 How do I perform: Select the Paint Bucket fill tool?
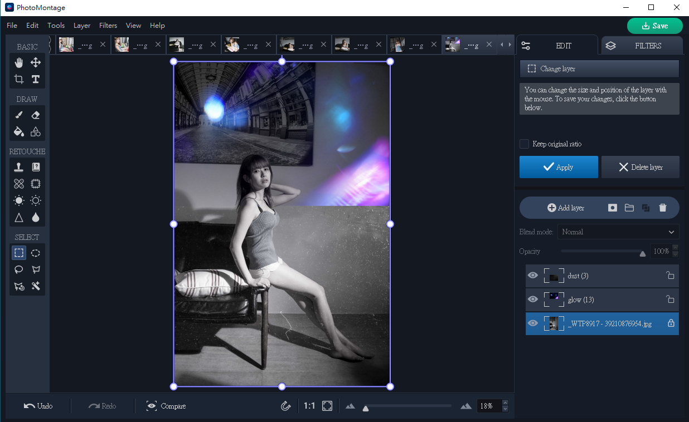point(19,131)
